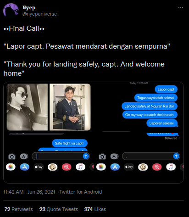Viewport: 189px width, 217px height.
Task: Tap the blue send arrow in left chat
Action: tap(86, 156)
